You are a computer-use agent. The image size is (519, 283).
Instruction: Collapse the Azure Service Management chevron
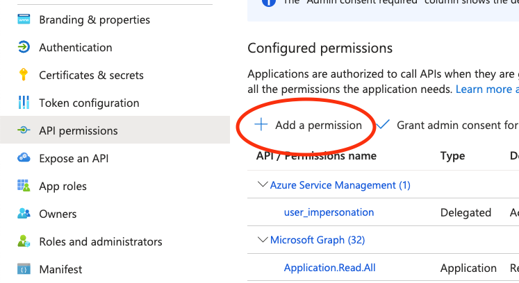point(263,185)
